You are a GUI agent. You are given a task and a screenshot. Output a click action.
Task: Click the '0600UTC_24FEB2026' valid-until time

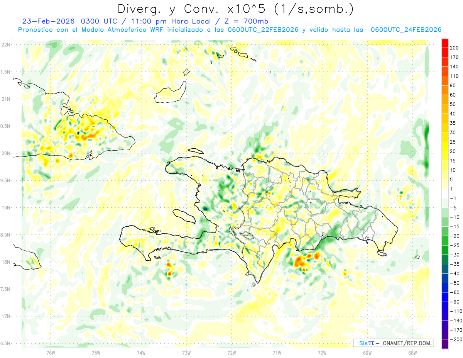tap(406, 30)
